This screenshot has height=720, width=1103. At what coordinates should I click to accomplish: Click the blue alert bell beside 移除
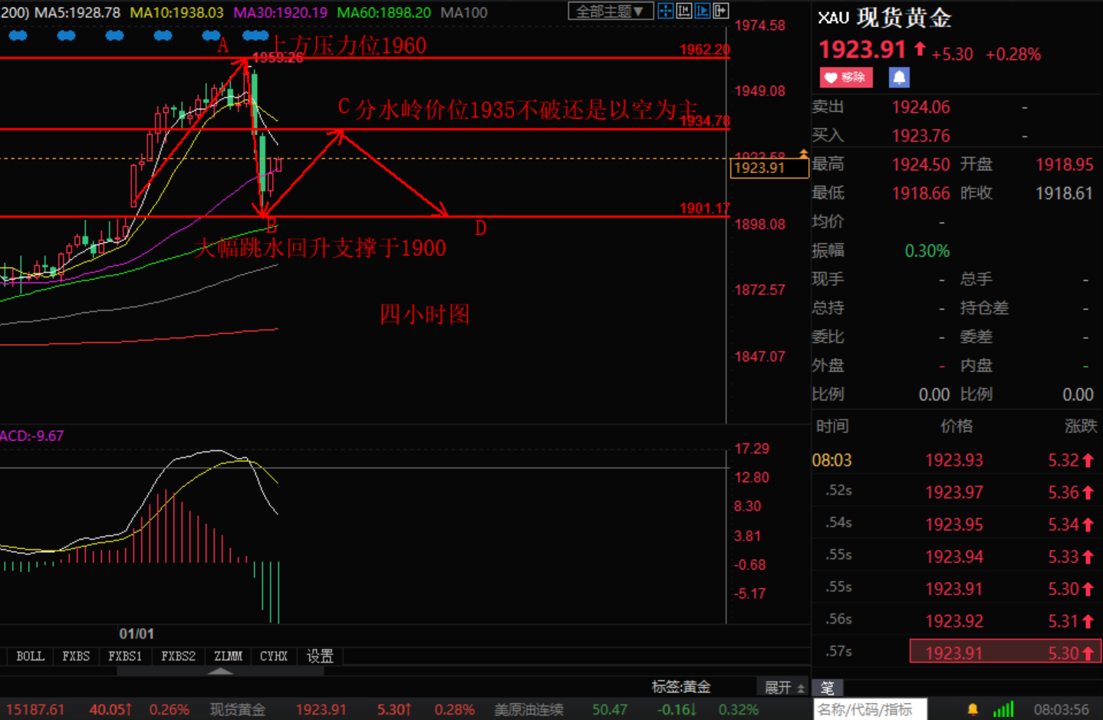898,77
